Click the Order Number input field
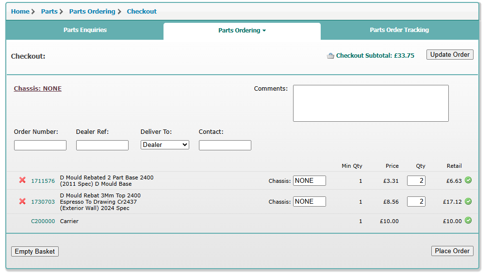491x274 pixels. coord(40,145)
